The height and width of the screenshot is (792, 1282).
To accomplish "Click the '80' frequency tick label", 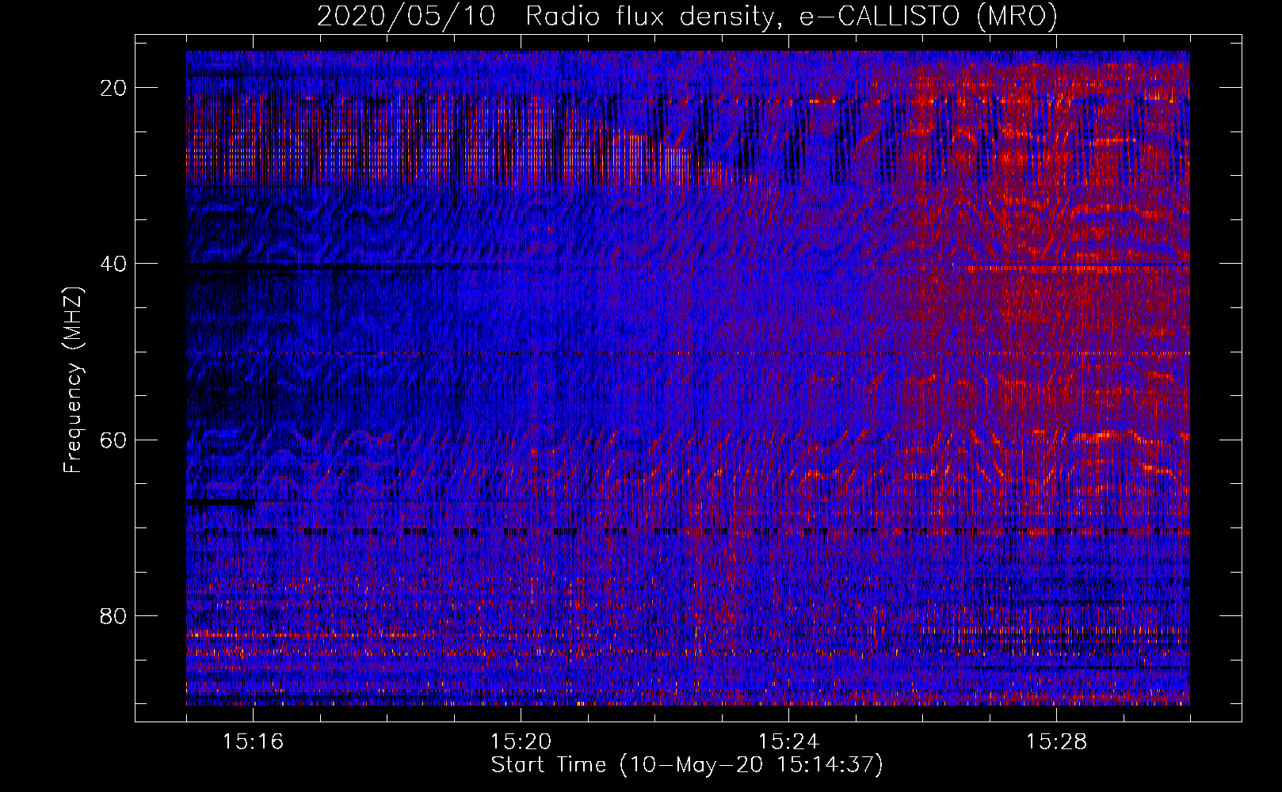I will (114, 615).
